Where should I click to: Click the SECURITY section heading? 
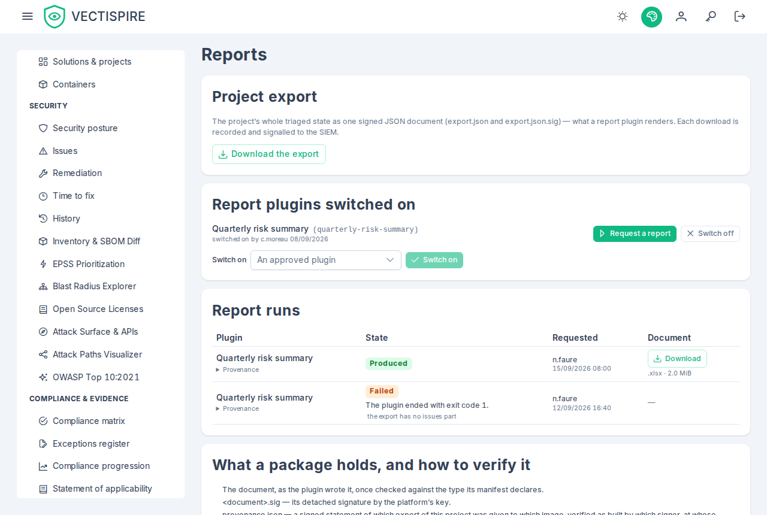(x=49, y=106)
